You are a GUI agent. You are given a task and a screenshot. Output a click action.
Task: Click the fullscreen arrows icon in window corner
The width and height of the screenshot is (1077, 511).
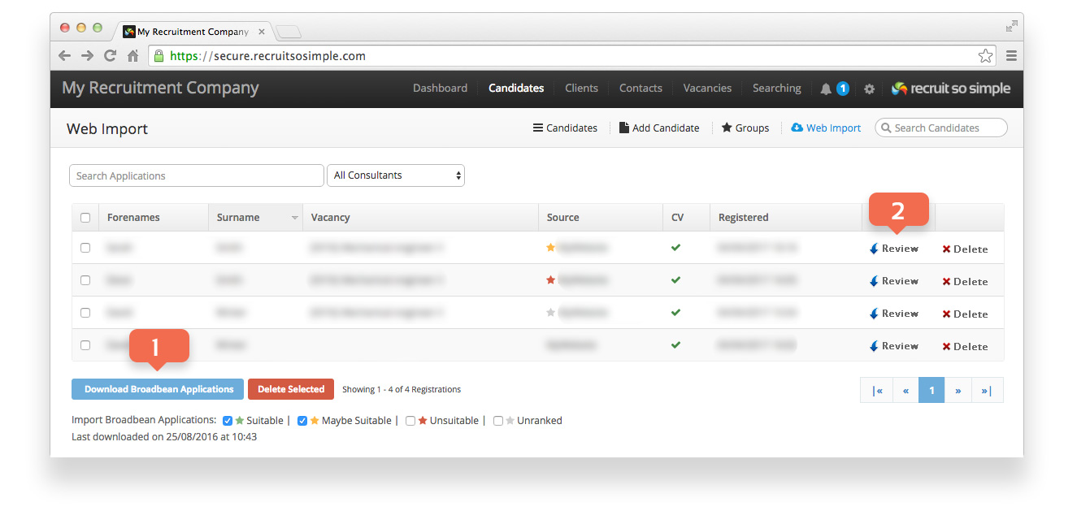(1012, 26)
